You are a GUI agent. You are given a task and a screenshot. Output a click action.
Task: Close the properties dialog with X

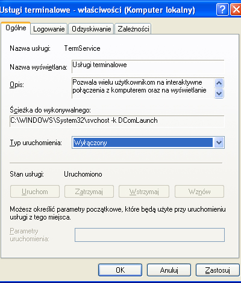(x=236, y=10)
